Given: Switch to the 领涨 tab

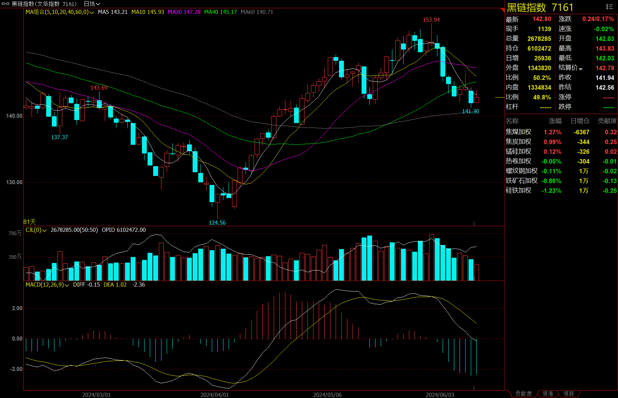Looking at the screenshot, I should (548, 393).
